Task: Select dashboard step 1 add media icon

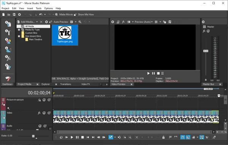Action: coord(8,24)
